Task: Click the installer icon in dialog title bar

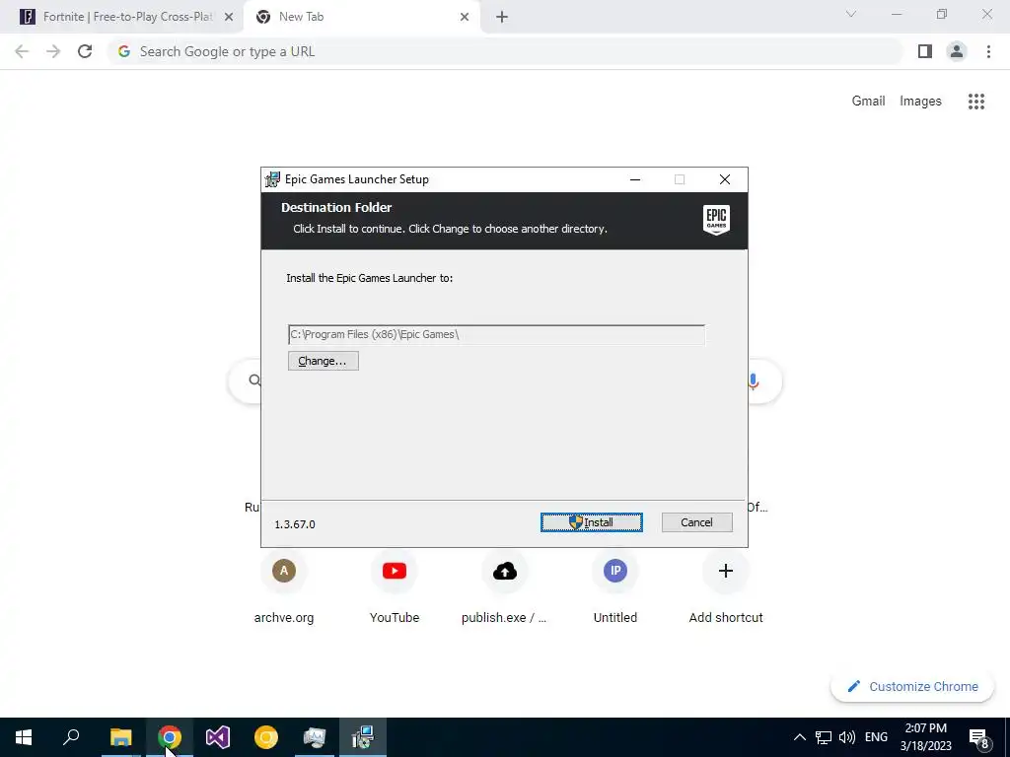Action: coord(272,179)
